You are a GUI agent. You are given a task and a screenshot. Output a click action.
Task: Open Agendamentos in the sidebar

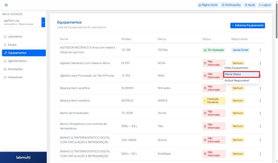(17, 61)
